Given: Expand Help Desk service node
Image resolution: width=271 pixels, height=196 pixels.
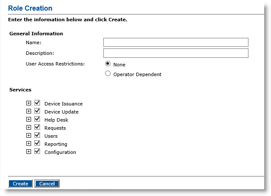Looking at the screenshot, I should pos(29,119).
